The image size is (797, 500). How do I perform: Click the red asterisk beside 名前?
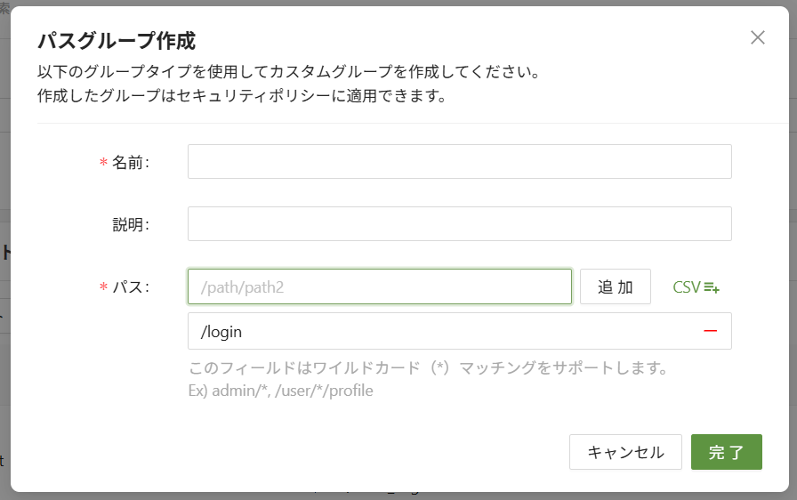tap(103, 163)
